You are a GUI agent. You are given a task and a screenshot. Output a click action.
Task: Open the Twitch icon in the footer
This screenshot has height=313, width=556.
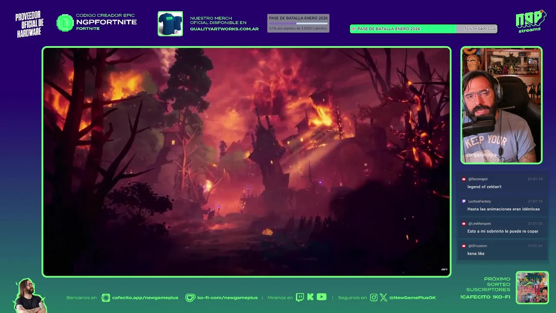tap(300, 297)
